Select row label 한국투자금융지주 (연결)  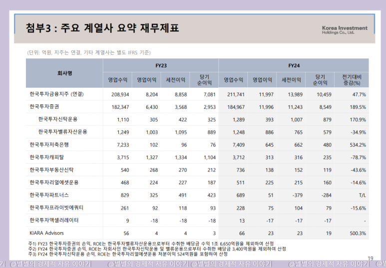click(x=56, y=94)
